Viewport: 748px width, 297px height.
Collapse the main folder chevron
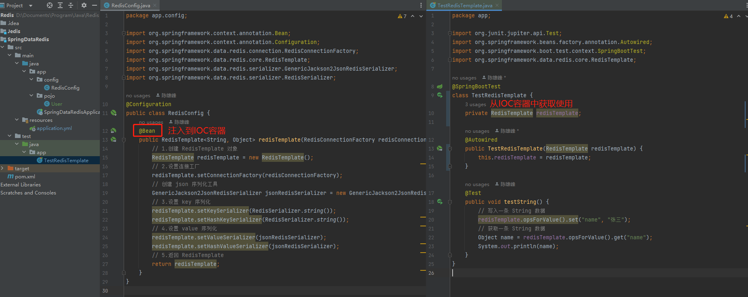(10, 55)
